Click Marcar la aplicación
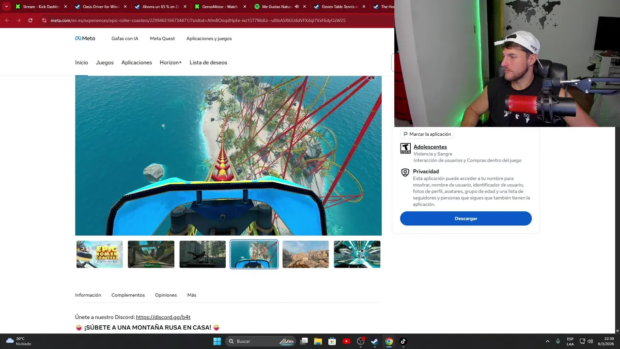 pyautogui.click(x=427, y=134)
